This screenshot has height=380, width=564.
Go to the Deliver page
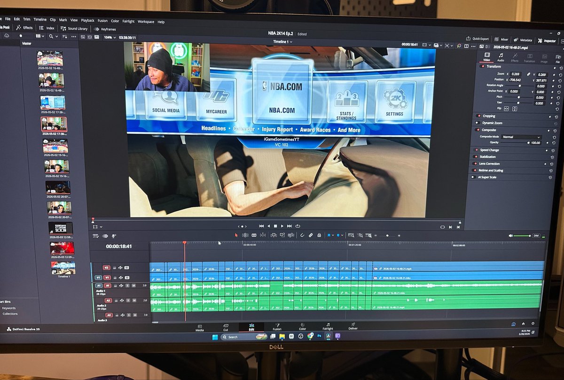pyautogui.click(x=353, y=326)
